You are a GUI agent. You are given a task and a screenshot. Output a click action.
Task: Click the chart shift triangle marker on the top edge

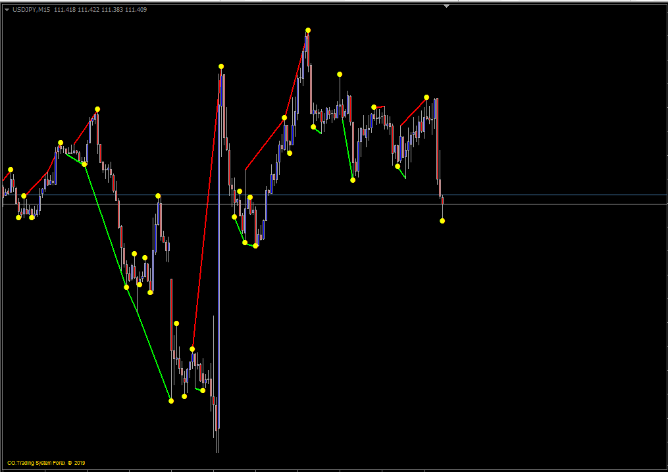[x=446, y=6]
